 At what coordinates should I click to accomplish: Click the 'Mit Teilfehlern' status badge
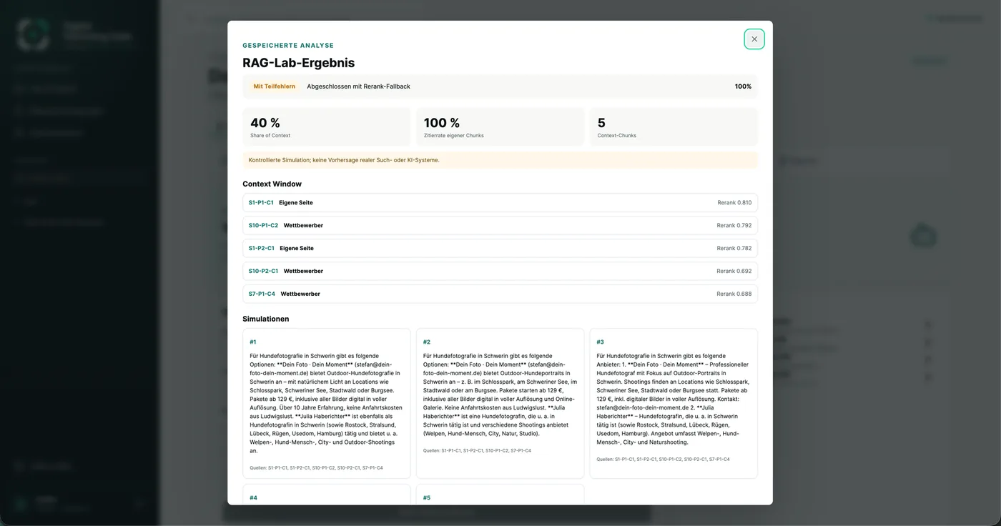[275, 86]
